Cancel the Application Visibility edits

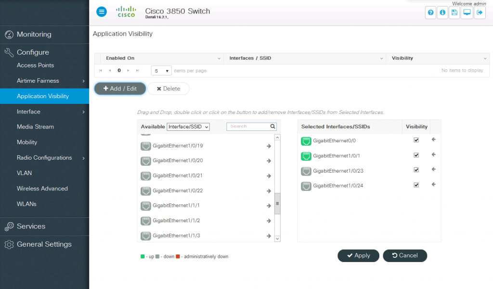tap(405, 255)
